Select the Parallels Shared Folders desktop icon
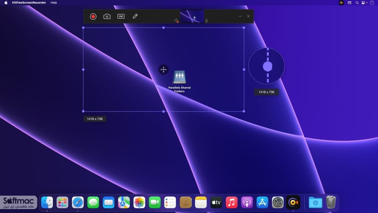The image size is (378, 213). 179,81
